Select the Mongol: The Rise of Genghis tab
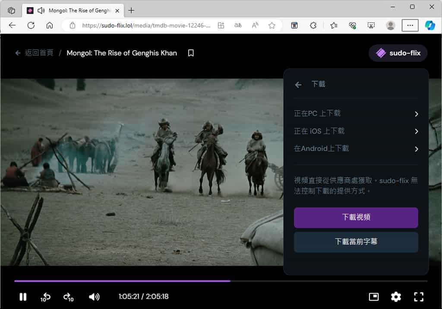 click(73, 11)
